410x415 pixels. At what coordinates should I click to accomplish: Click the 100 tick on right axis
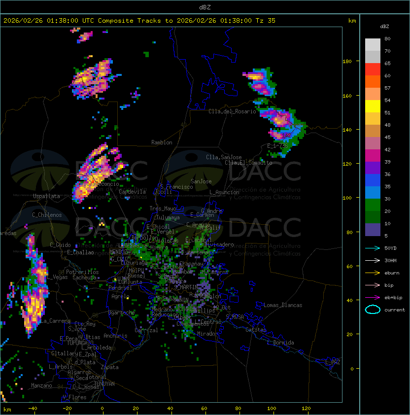pos(347,198)
